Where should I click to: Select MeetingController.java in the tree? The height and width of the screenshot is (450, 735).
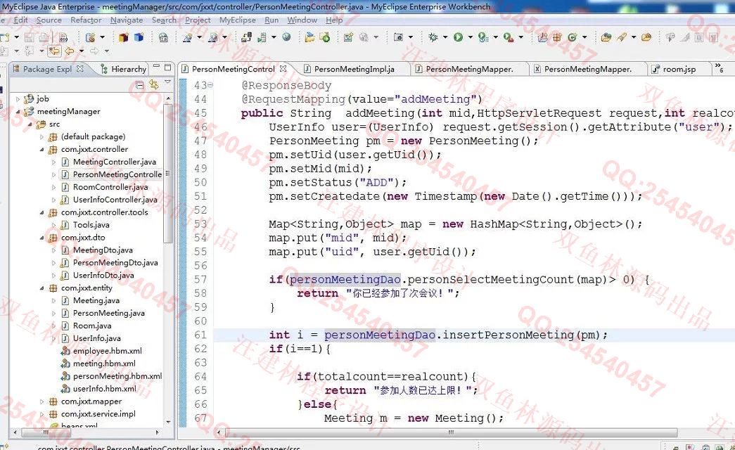[x=115, y=162]
